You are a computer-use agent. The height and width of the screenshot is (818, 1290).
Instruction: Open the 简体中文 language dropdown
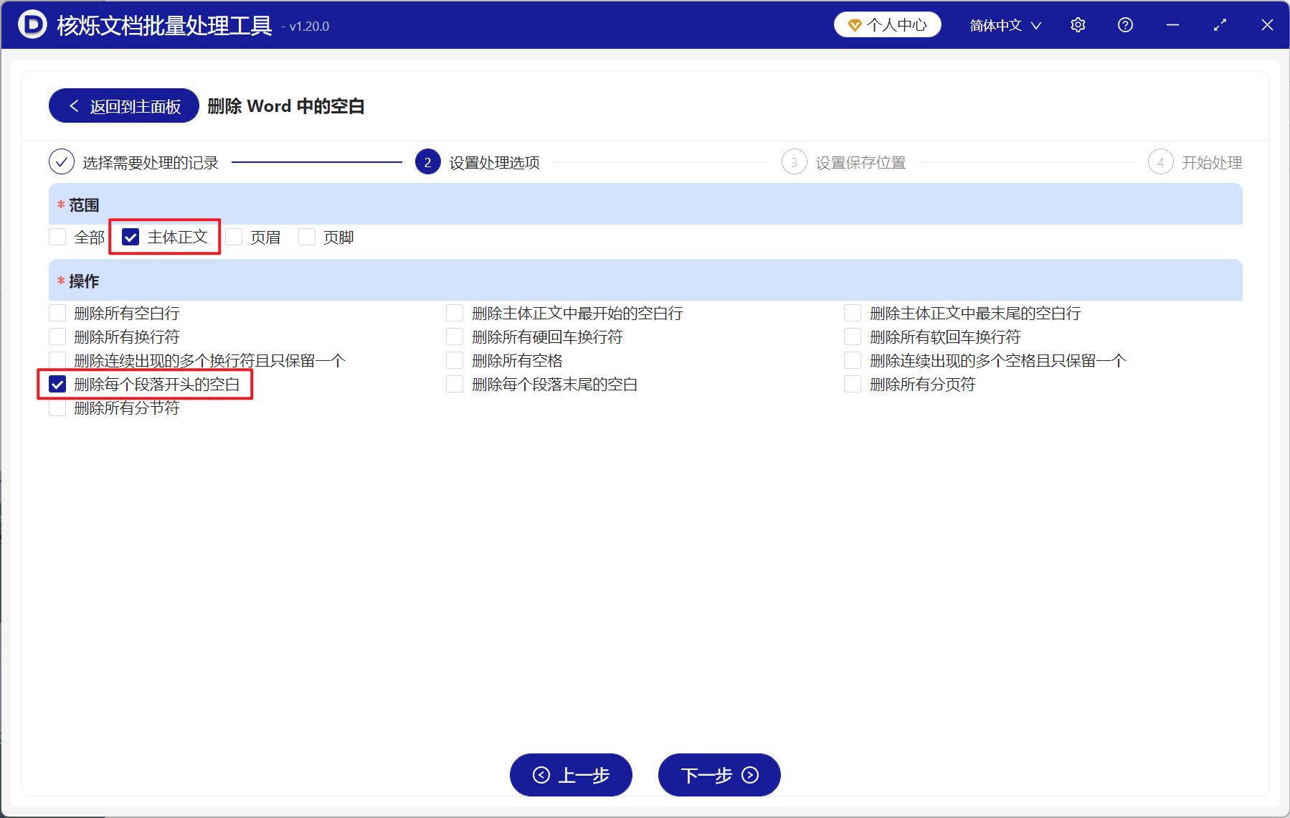click(x=1004, y=24)
